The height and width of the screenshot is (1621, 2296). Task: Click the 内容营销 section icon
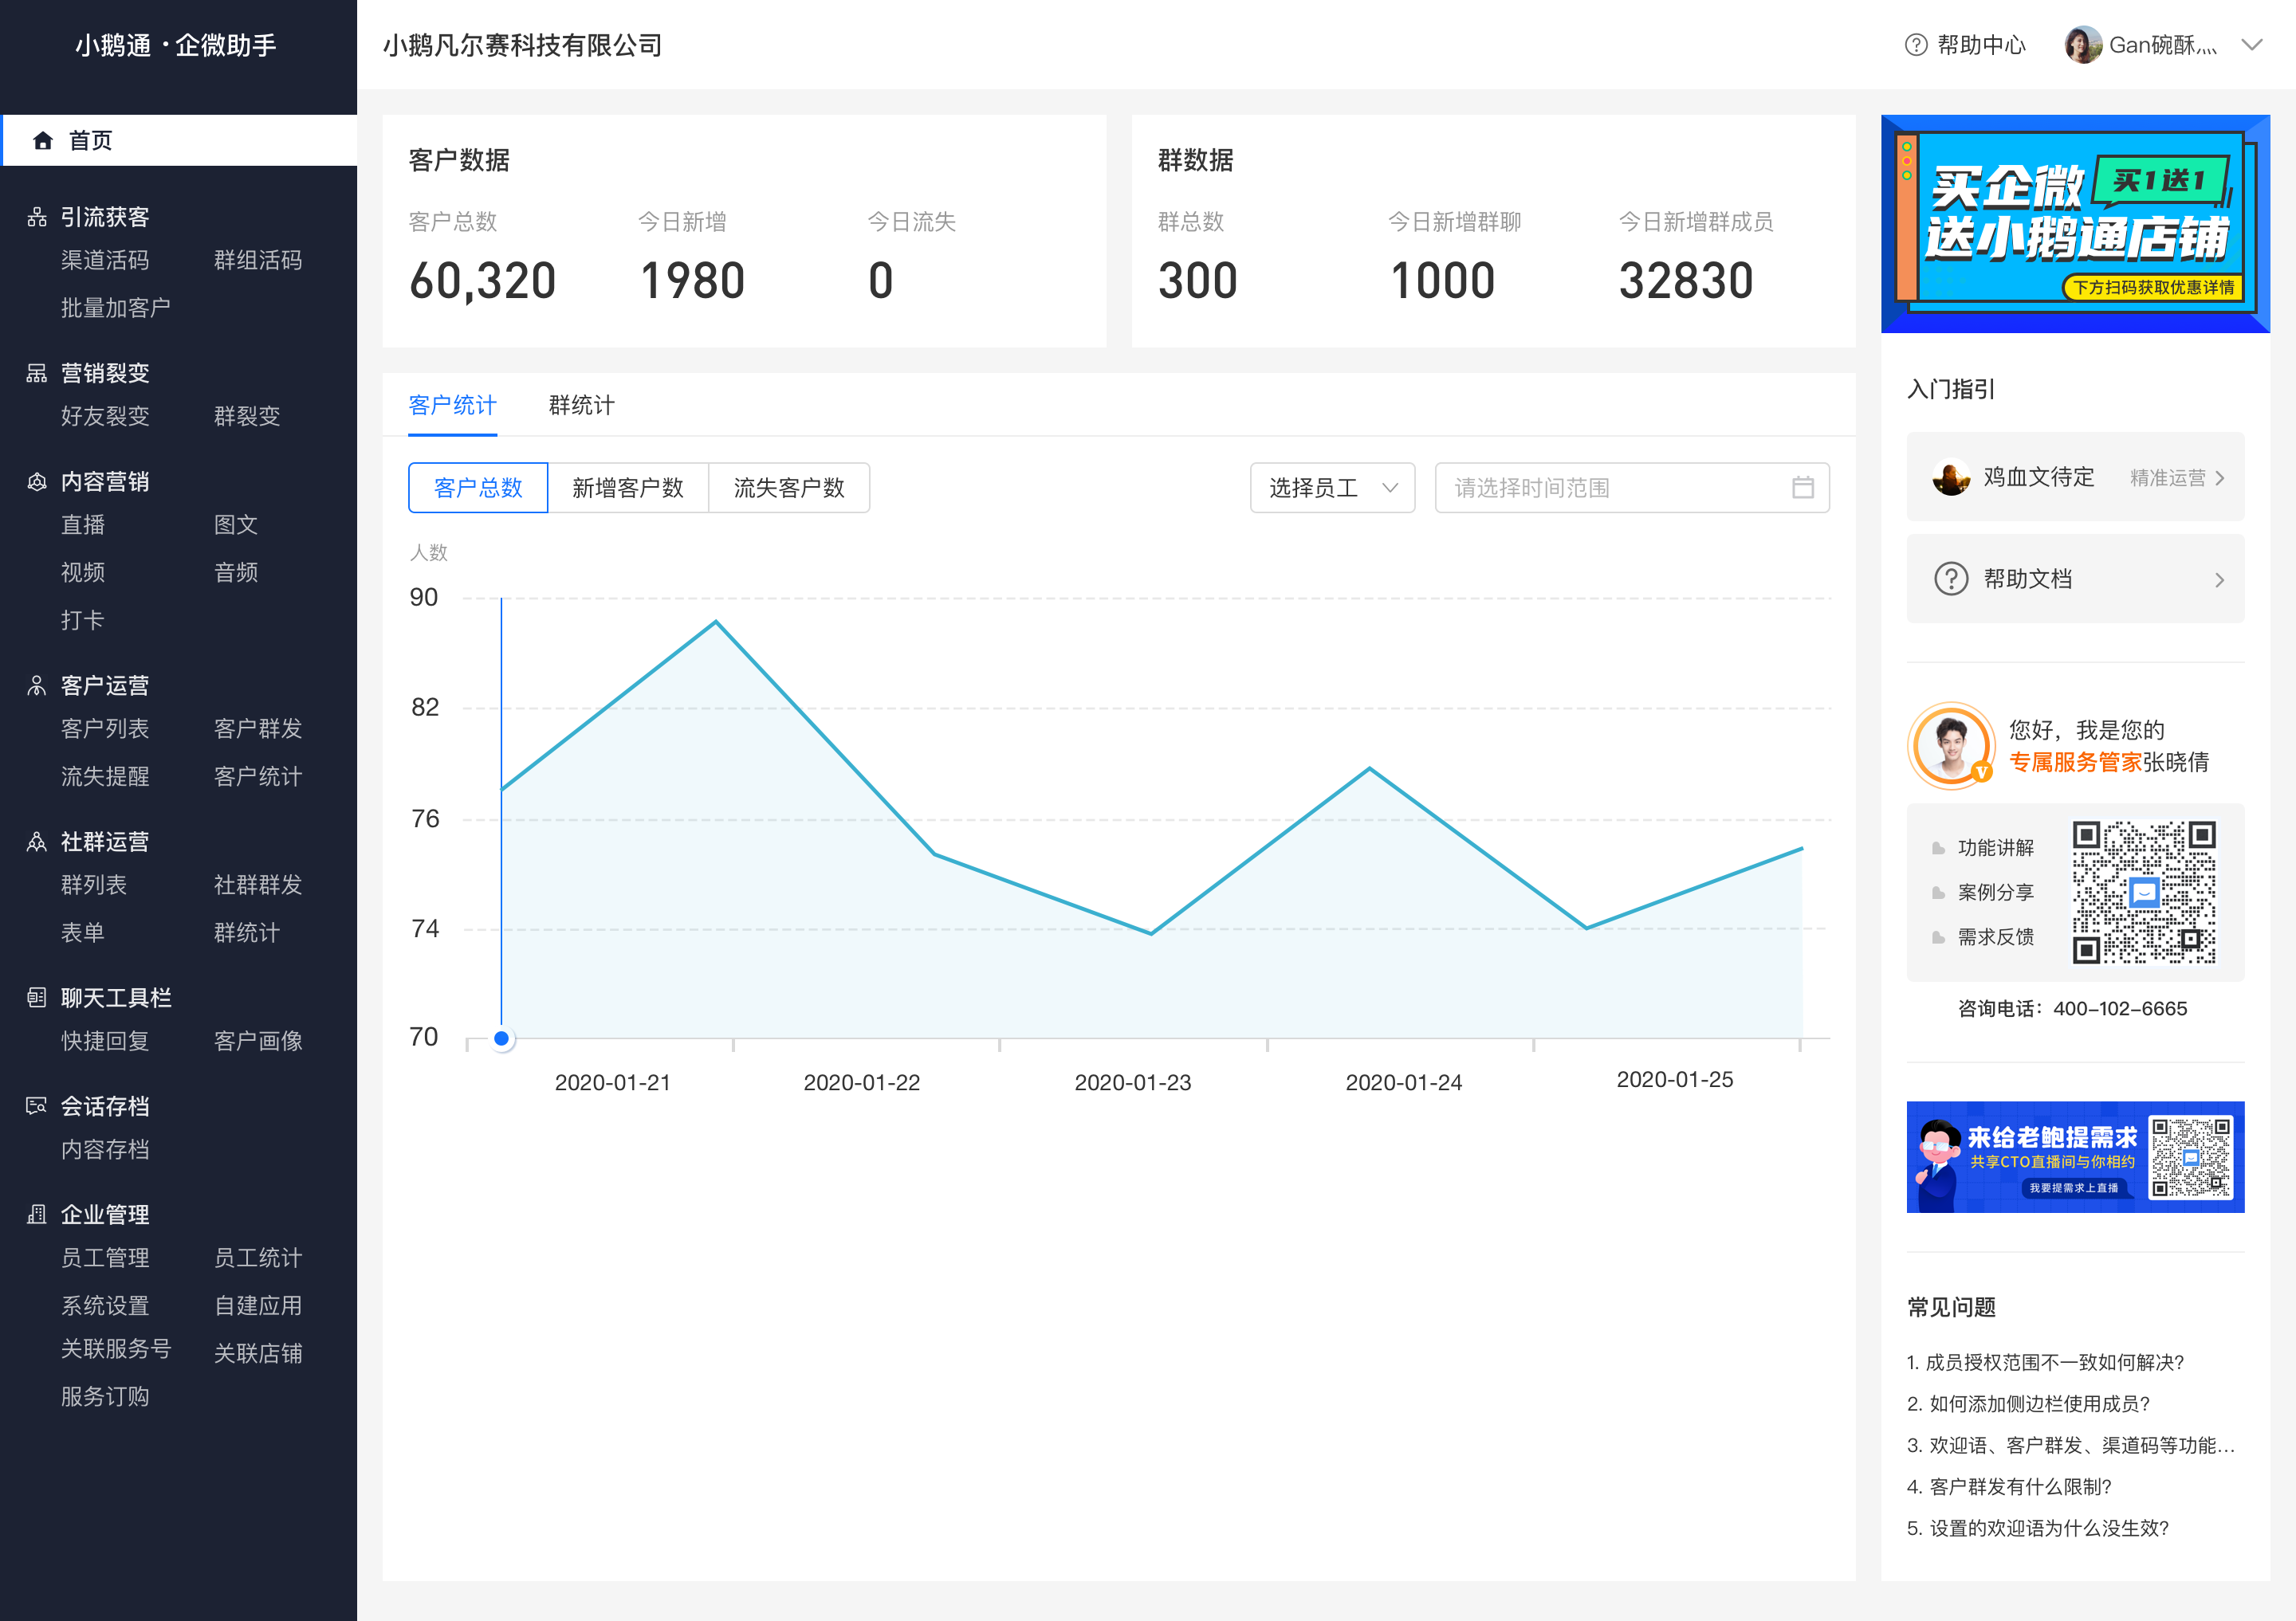37,481
